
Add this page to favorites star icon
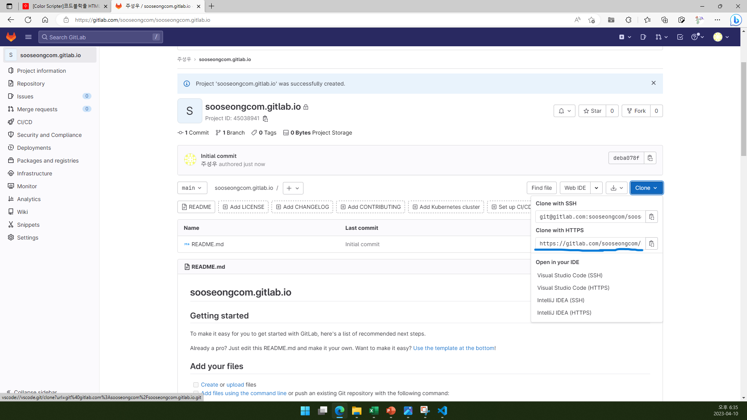coord(592,20)
